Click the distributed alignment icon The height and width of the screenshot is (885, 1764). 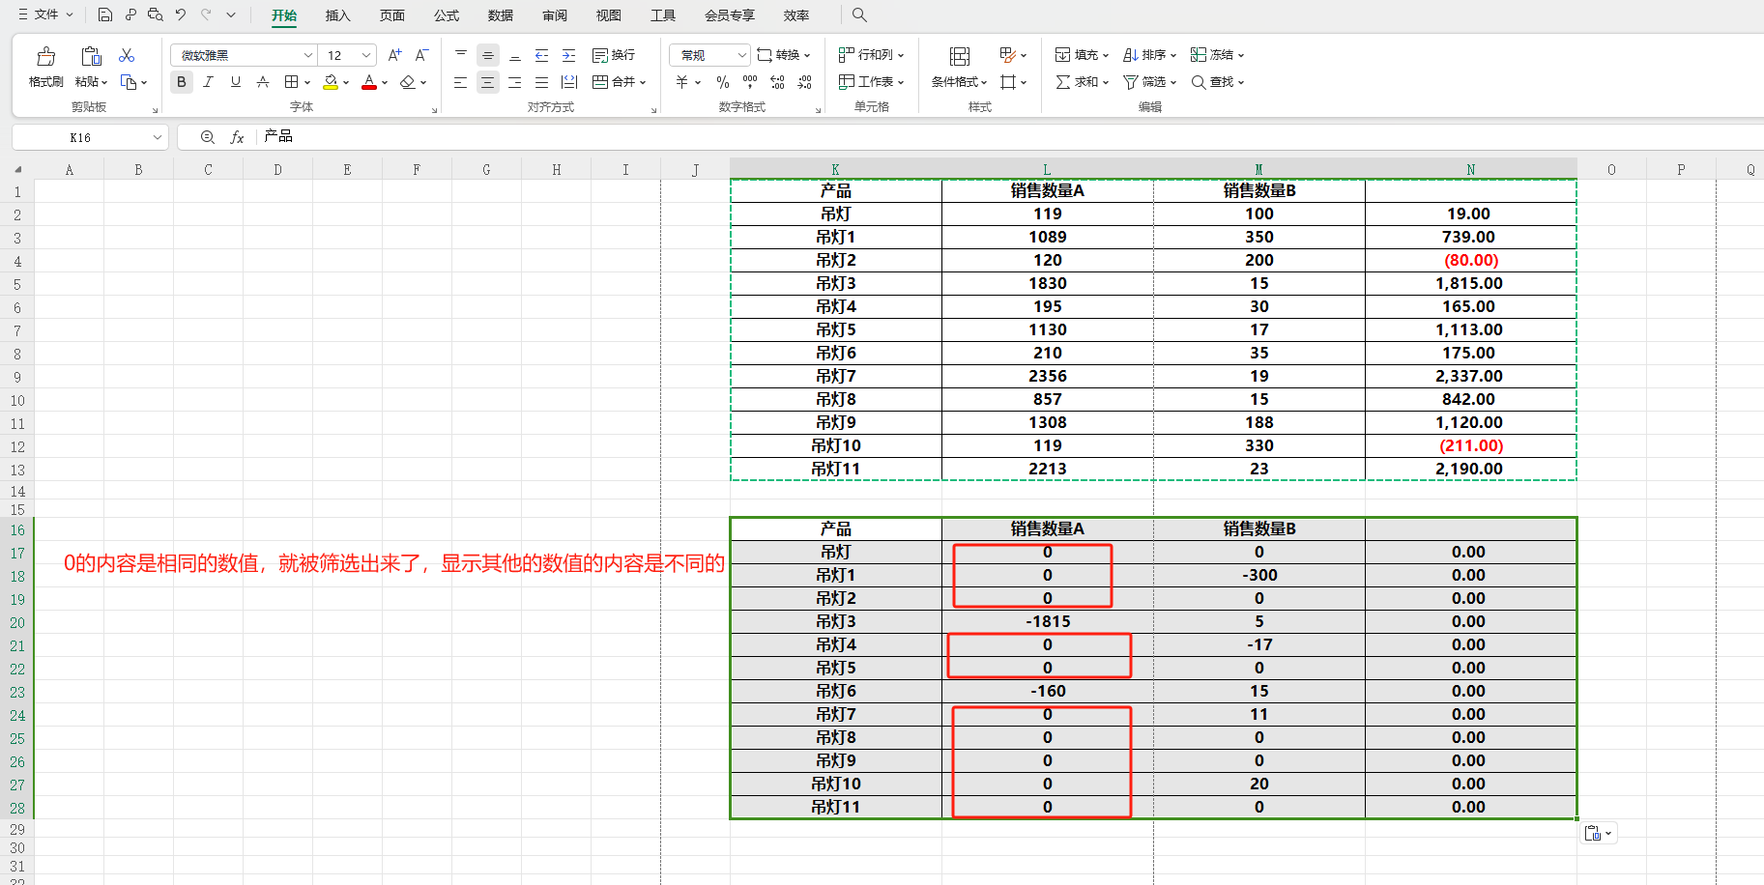(569, 82)
